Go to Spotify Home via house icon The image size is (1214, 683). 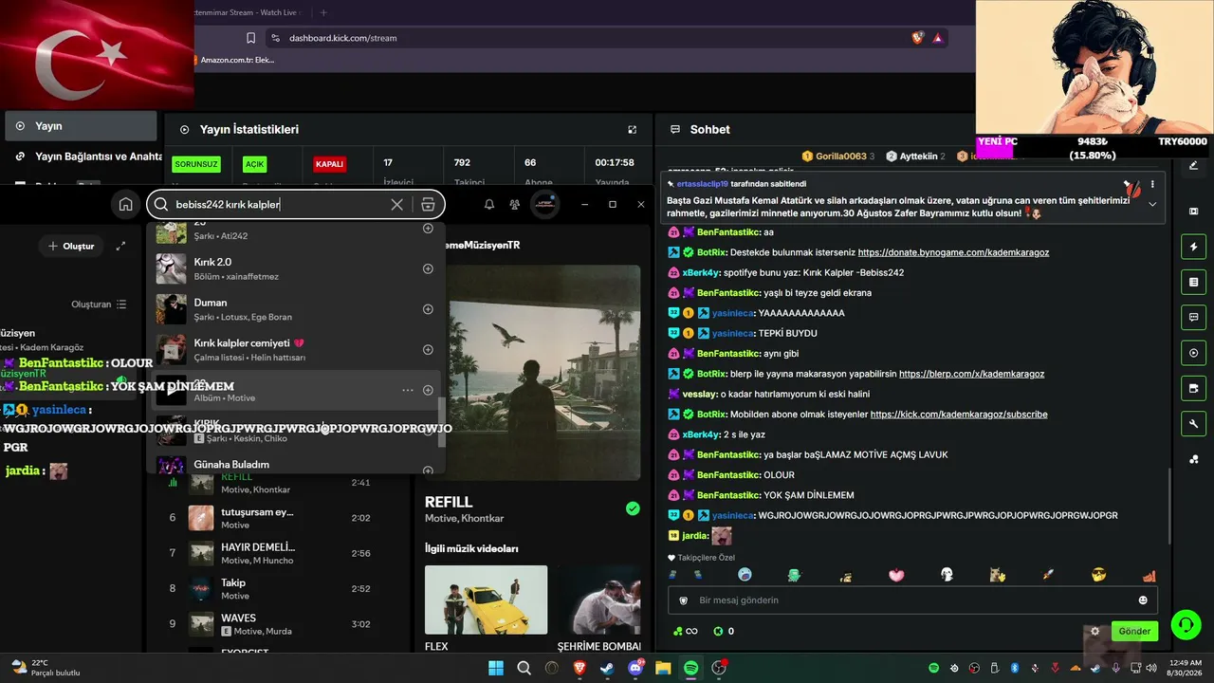tap(125, 204)
